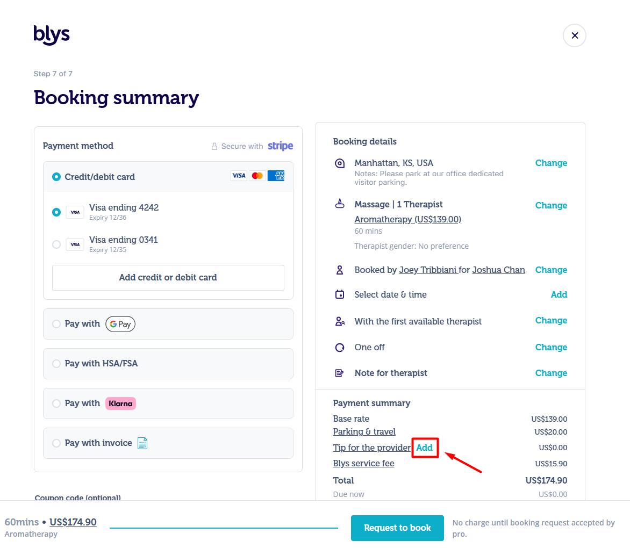Change the Manhattan, KS address
The height and width of the screenshot is (548, 630).
click(551, 163)
